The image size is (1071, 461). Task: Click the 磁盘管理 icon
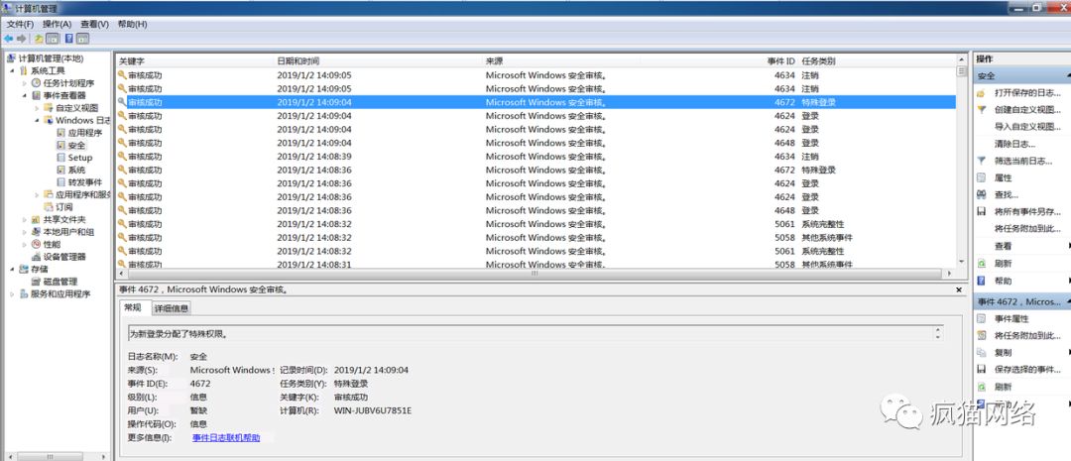(37, 282)
